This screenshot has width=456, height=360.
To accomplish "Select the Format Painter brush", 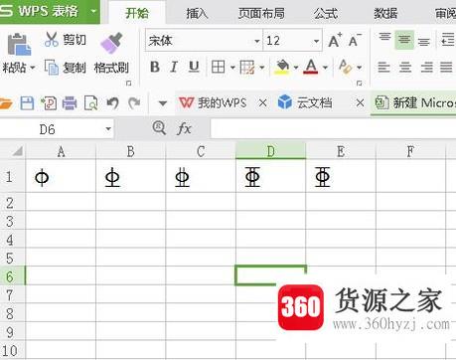I will pos(111,43).
